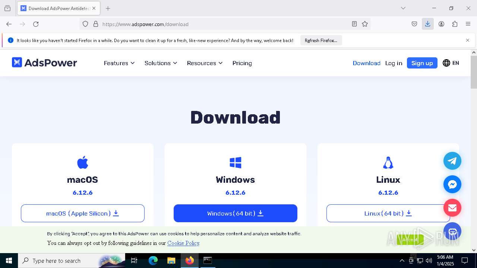The height and width of the screenshot is (268, 477).
Task: Click macOS version 6.12.6 text
Action: click(x=83, y=192)
